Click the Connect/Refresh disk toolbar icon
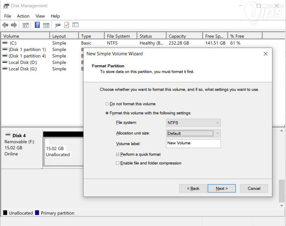Image resolution: width=286 pixels, height=226 pixels. click(58, 25)
